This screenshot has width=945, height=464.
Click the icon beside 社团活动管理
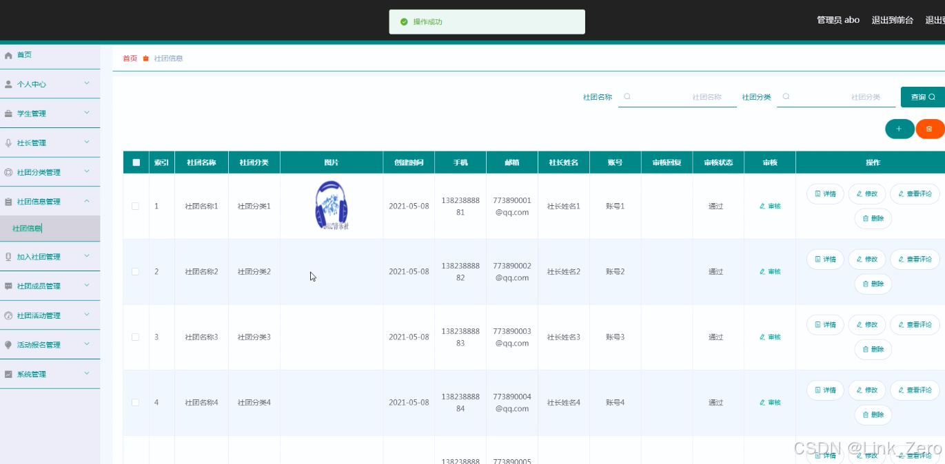tap(8, 316)
